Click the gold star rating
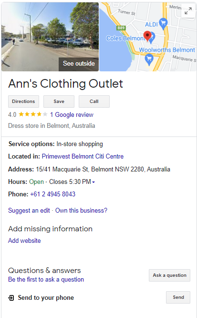Image resolution: width=197 pixels, height=318 pixels. (33, 114)
